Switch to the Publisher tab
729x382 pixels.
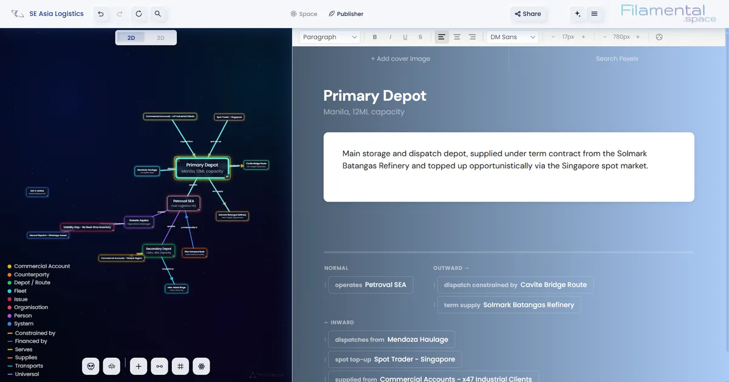click(346, 13)
